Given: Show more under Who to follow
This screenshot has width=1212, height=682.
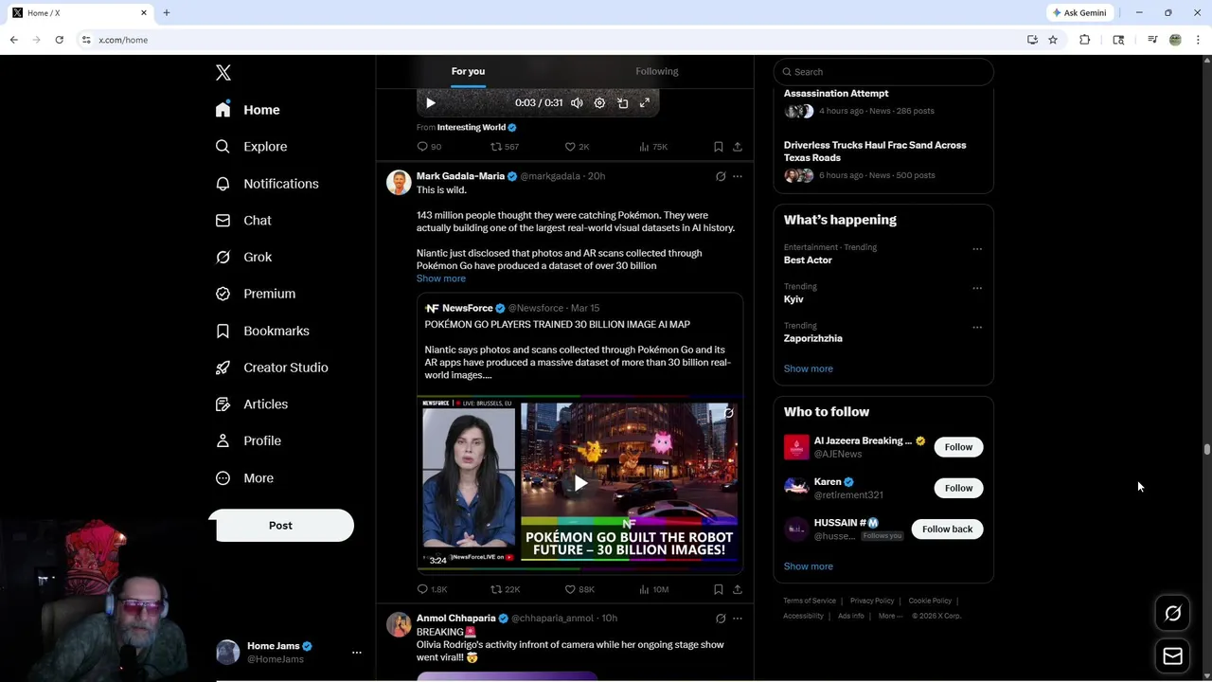Looking at the screenshot, I should point(809,566).
